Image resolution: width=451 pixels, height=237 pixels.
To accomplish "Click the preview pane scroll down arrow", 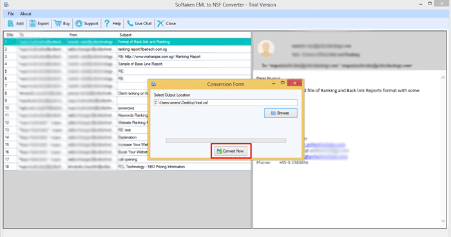I will [x=443, y=221].
